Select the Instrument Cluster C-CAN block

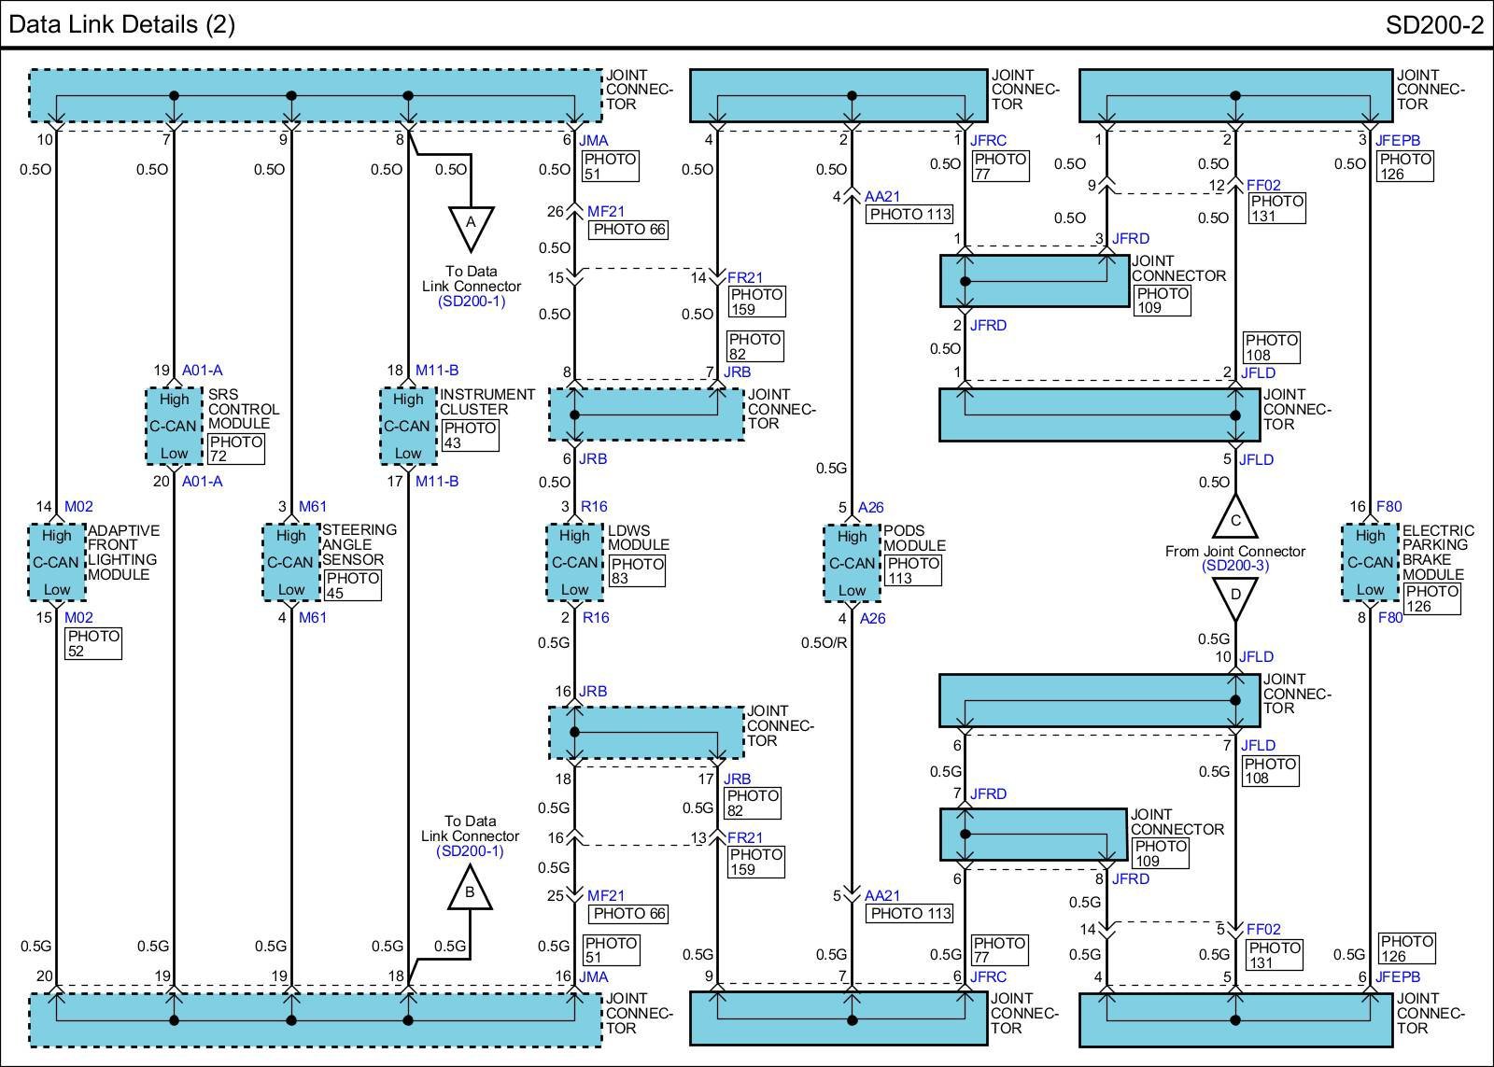407,427
